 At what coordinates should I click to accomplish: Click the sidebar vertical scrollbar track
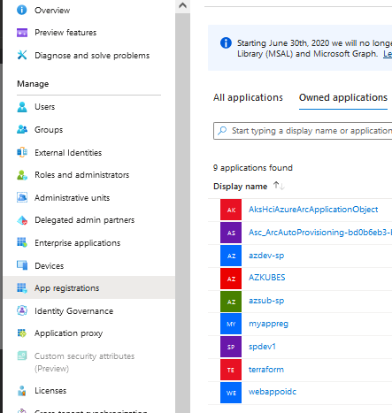pyautogui.click(x=182, y=212)
